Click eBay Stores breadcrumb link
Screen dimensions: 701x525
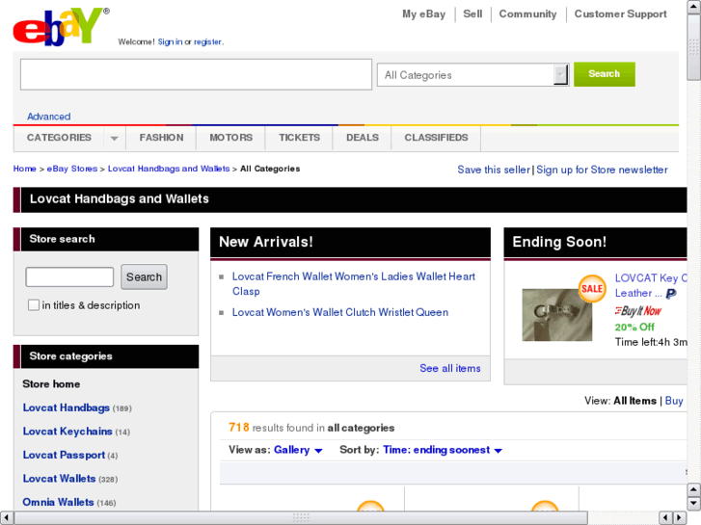(x=72, y=169)
